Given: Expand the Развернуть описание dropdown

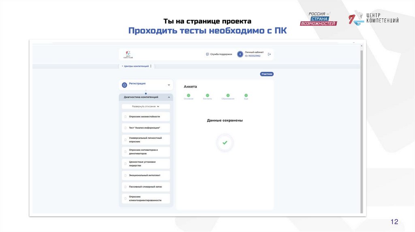Looking at the screenshot, I should click(x=146, y=106).
